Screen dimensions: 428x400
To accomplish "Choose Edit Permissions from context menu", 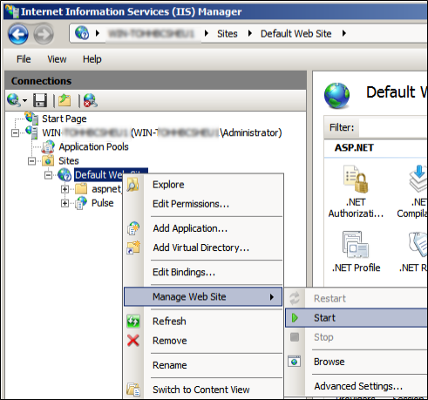I will pos(203,204).
